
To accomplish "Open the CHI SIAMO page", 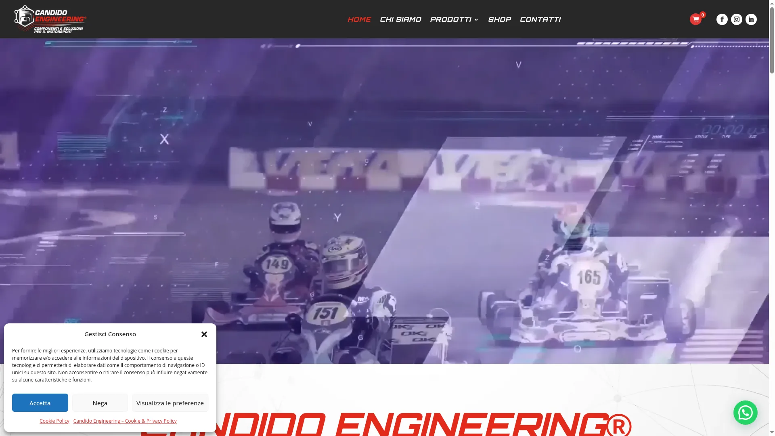I will click(400, 19).
